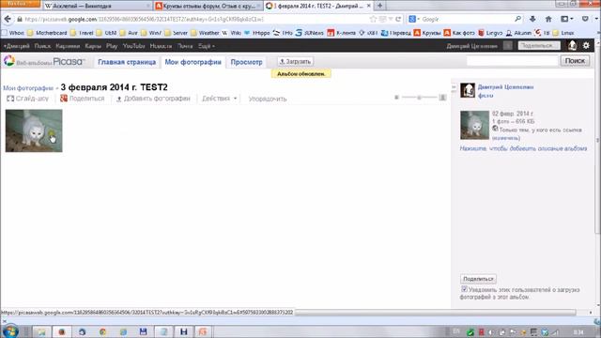This screenshot has width=601, height=338.
Task: Click the search magnifier in the Google search box
Action: tap(517, 19)
